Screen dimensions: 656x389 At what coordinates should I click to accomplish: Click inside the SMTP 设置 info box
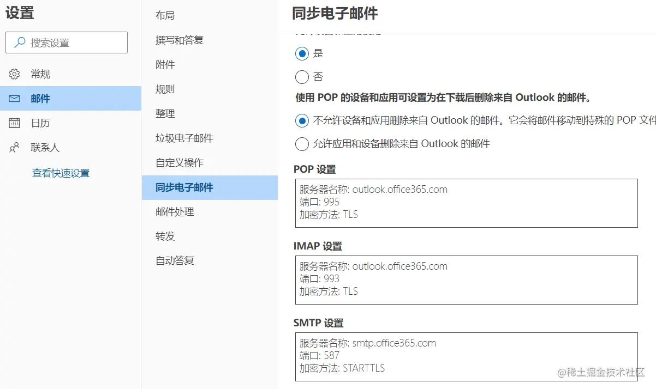click(x=467, y=357)
